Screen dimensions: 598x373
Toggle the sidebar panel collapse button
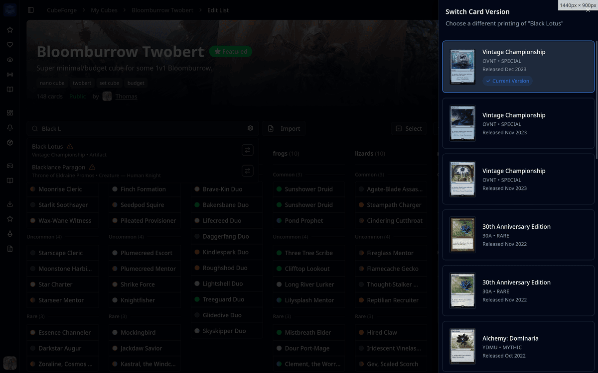coord(31,10)
